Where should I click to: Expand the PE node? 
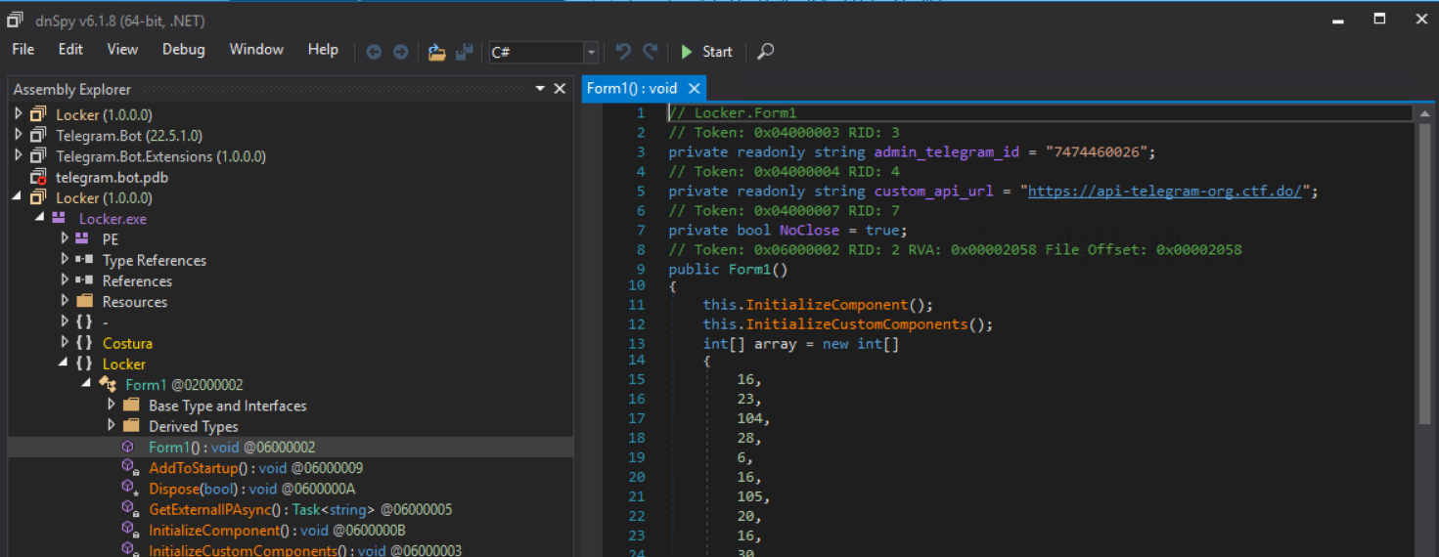65,239
